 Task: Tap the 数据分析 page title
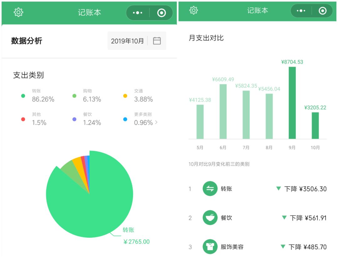(27, 41)
